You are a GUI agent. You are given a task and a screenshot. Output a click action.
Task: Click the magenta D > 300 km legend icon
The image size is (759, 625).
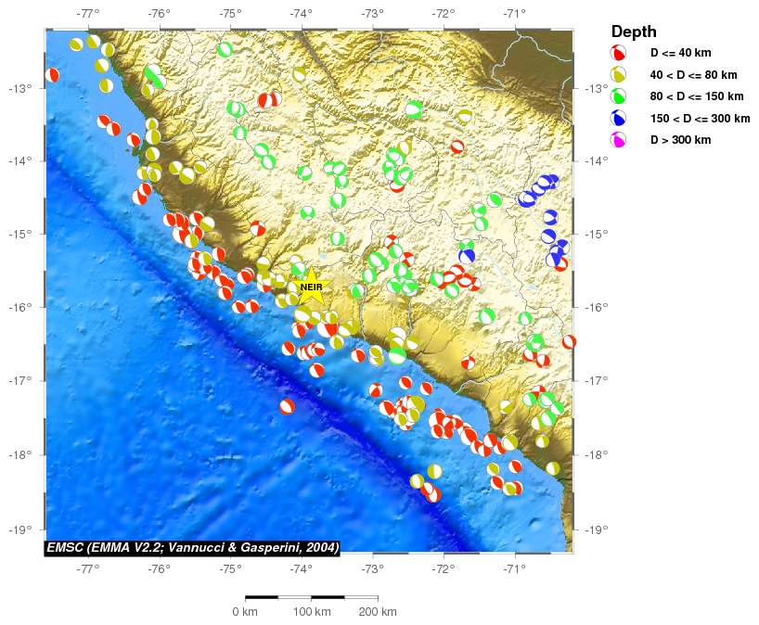pos(619,140)
